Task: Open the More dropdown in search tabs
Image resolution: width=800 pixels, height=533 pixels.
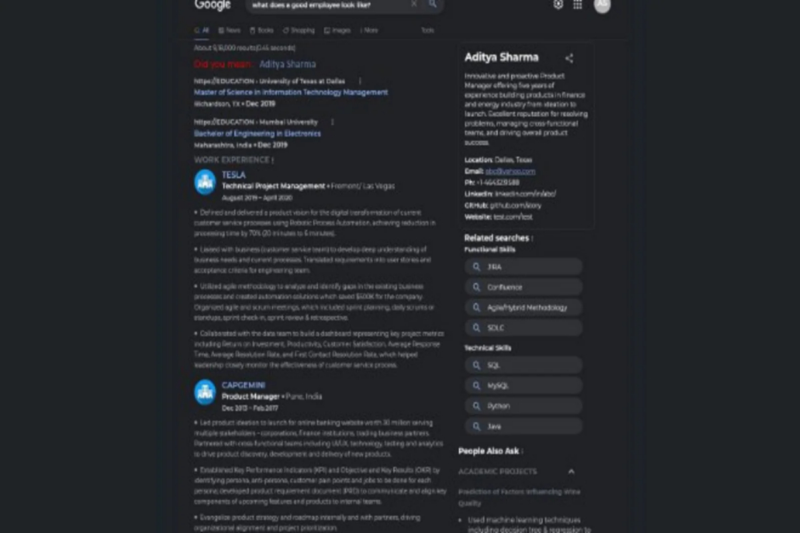Action: click(x=369, y=31)
